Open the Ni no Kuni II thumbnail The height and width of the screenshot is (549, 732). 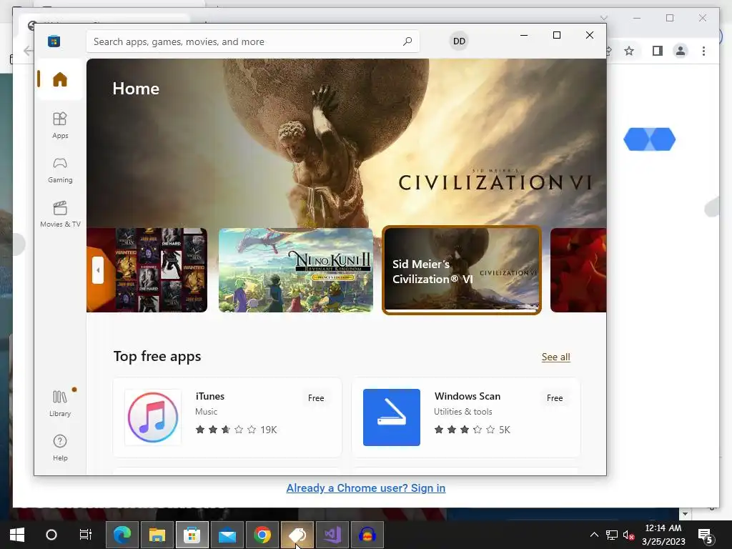[295, 269]
